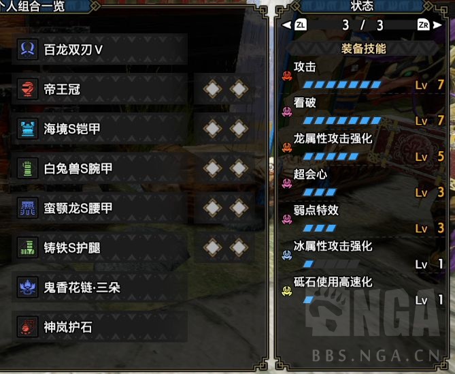Image resolution: width=455 pixels, height=374 pixels.
Task: Click the waist armor icon for 蛮颚龙S腰甲
Action: click(28, 208)
